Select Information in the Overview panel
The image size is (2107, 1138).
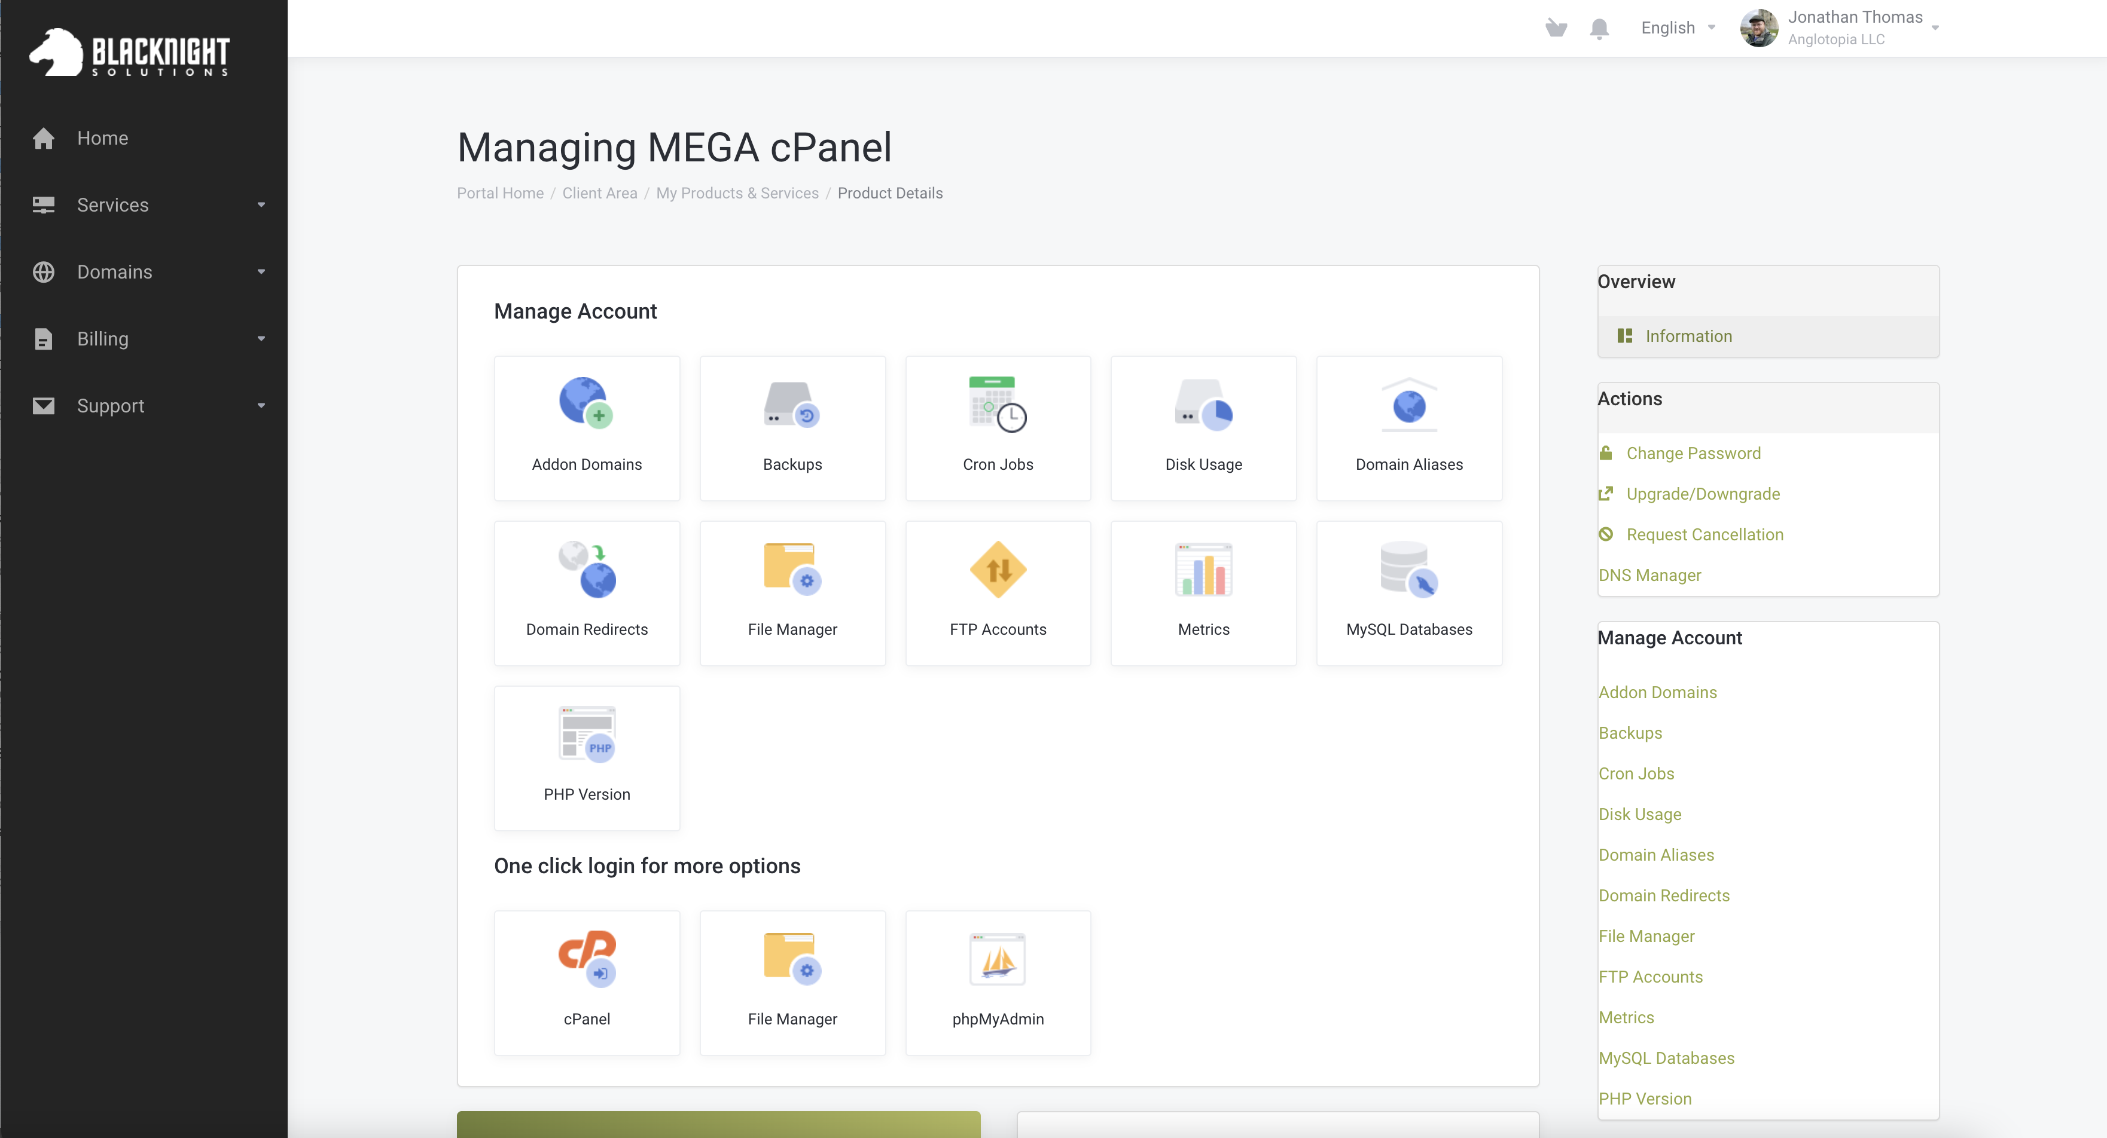(1767, 336)
